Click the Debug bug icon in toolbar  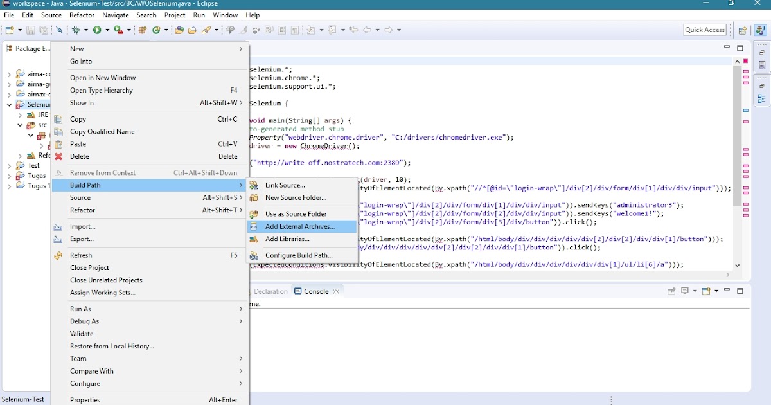[76, 30]
